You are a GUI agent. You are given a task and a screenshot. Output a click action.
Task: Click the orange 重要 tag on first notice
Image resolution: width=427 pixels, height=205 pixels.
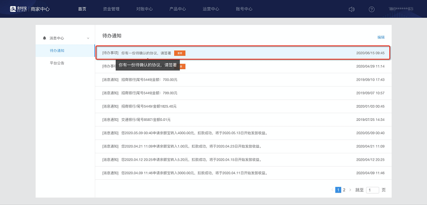(x=180, y=53)
